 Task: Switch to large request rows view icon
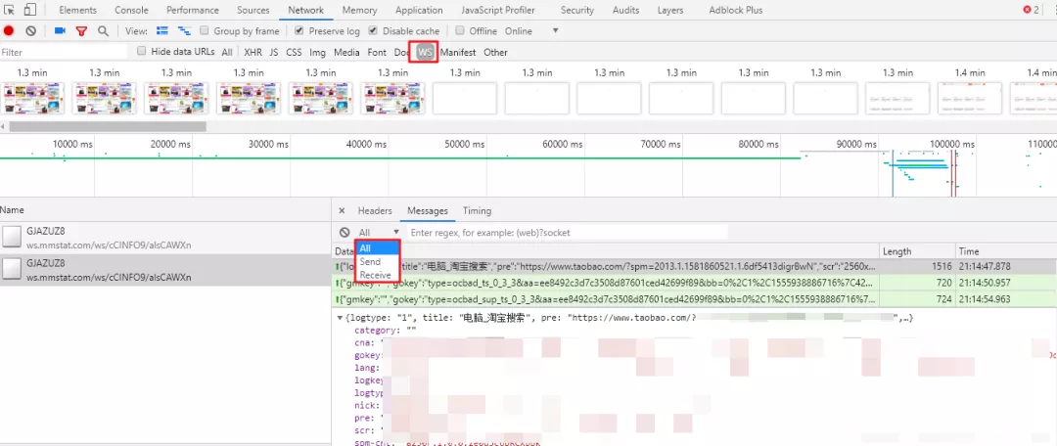161,31
